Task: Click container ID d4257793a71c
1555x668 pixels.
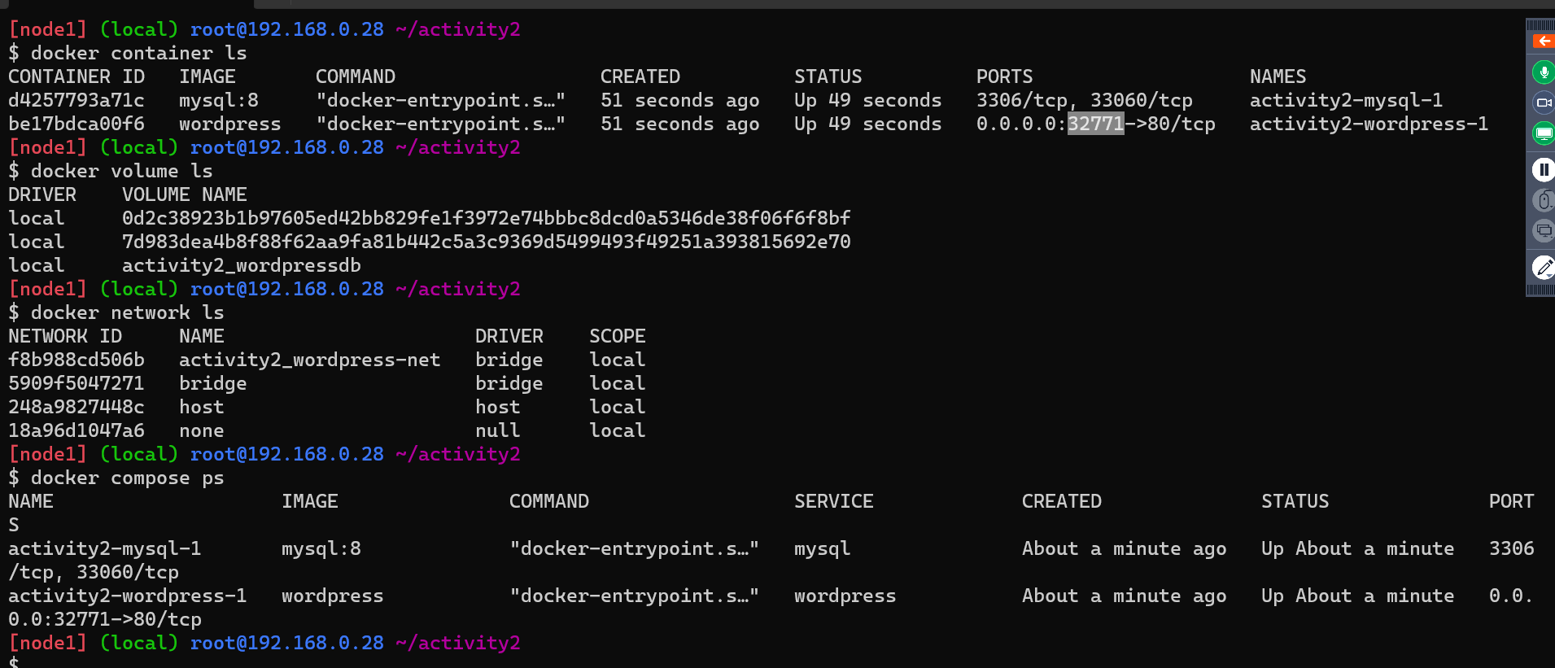Action: [76, 100]
